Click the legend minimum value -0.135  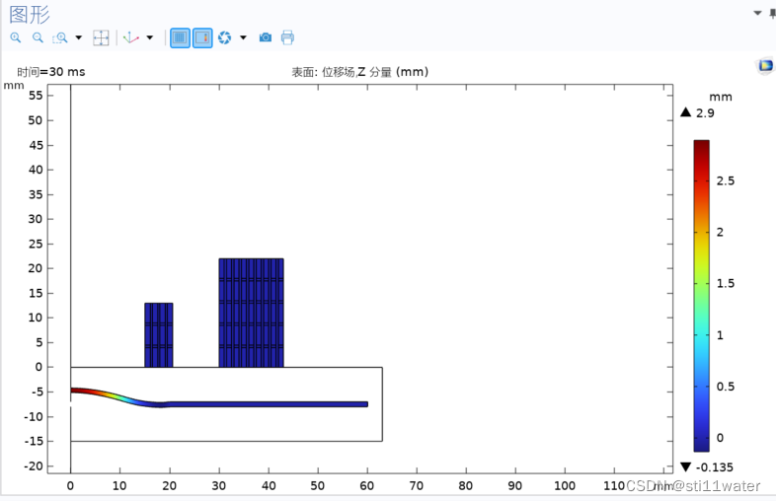click(714, 467)
